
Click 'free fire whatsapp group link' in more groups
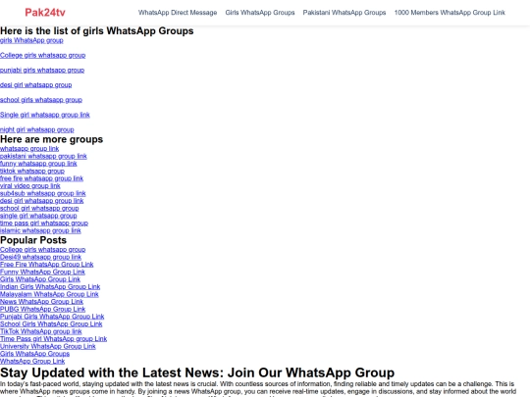point(41,178)
